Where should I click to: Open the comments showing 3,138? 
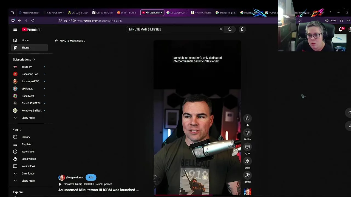247,147
